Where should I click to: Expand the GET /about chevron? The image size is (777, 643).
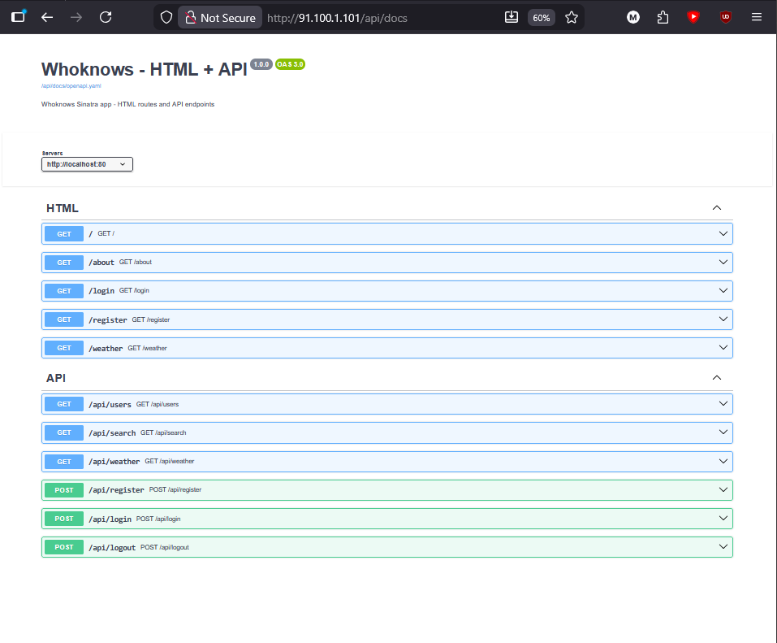click(723, 262)
